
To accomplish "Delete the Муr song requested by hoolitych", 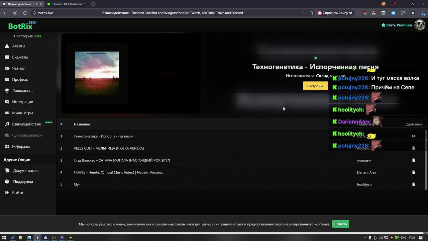I will point(414,184).
